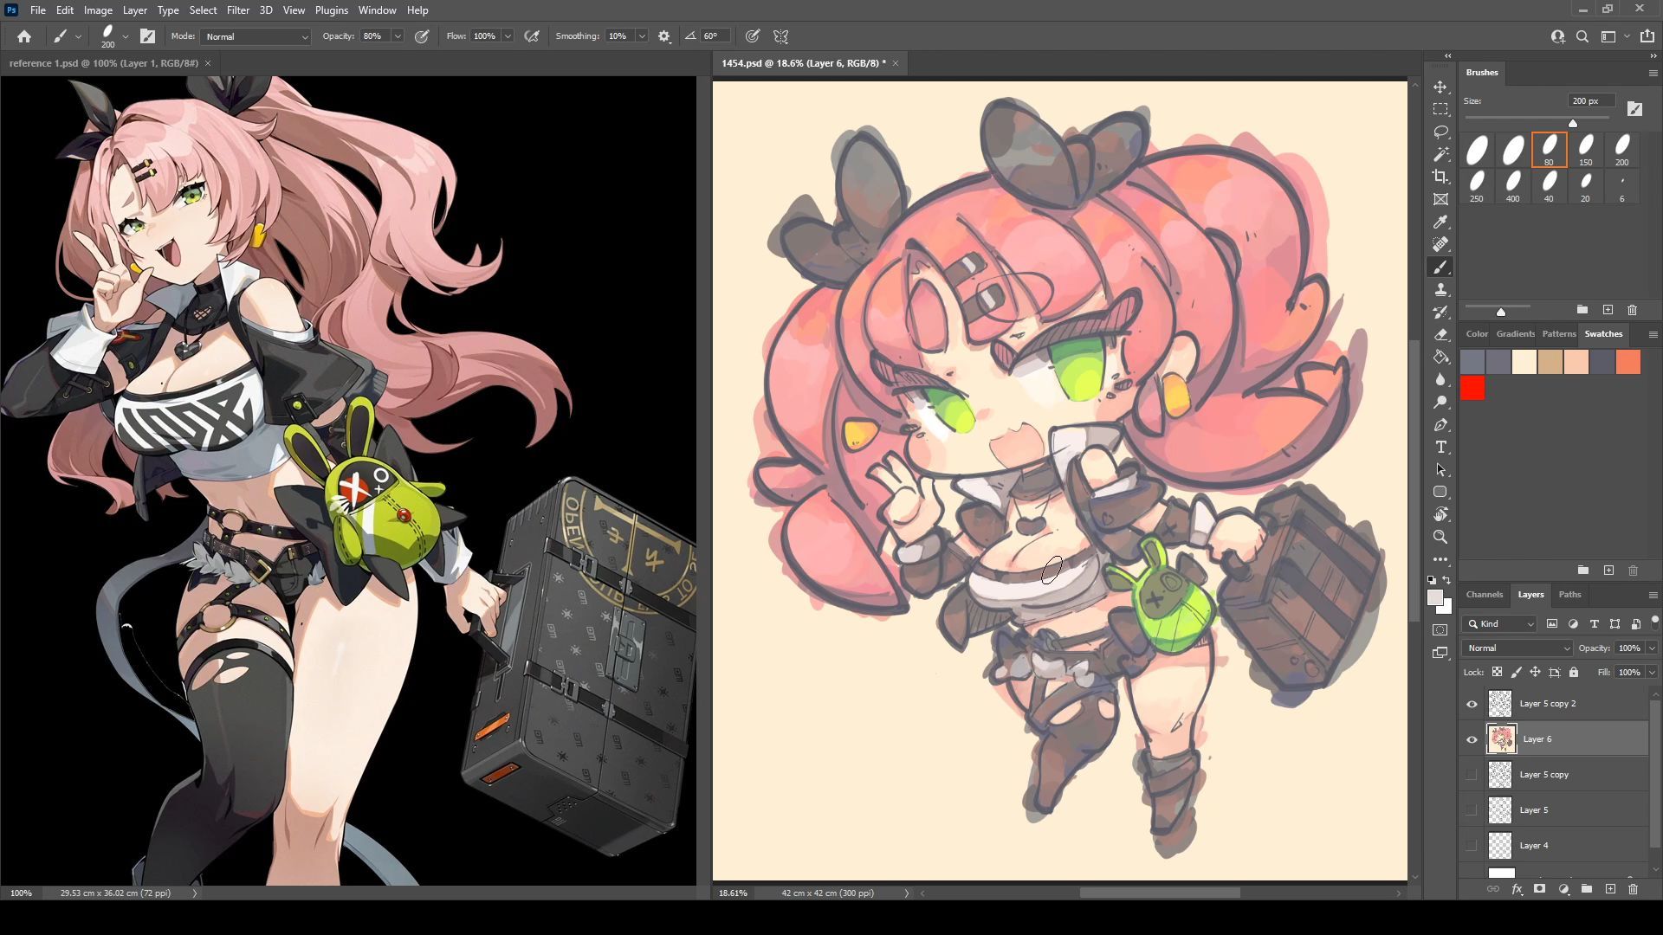Expand the layer blend mode dropdown
This screenshot has height=935, width=1663.
(x=1517, y=648)
